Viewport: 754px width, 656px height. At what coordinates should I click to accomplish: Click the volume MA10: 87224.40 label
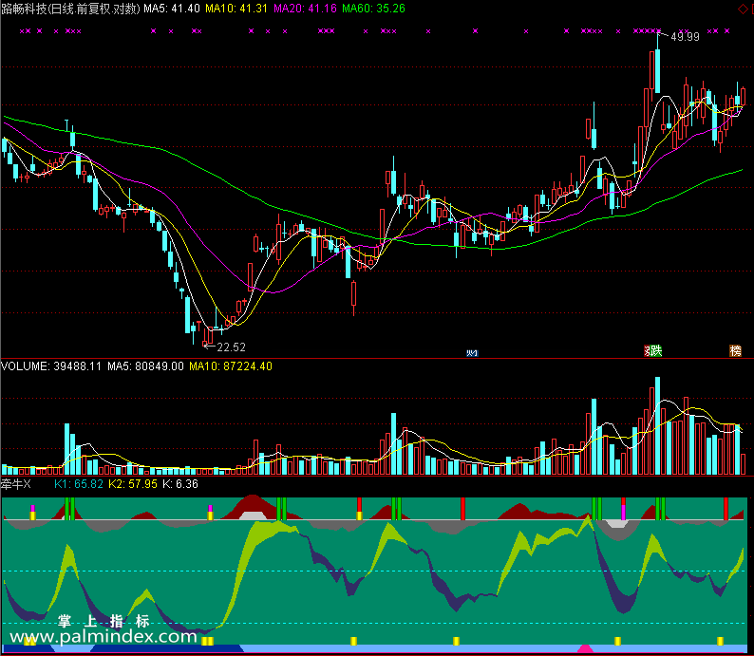pyautogui.click(x=231, y=366)
